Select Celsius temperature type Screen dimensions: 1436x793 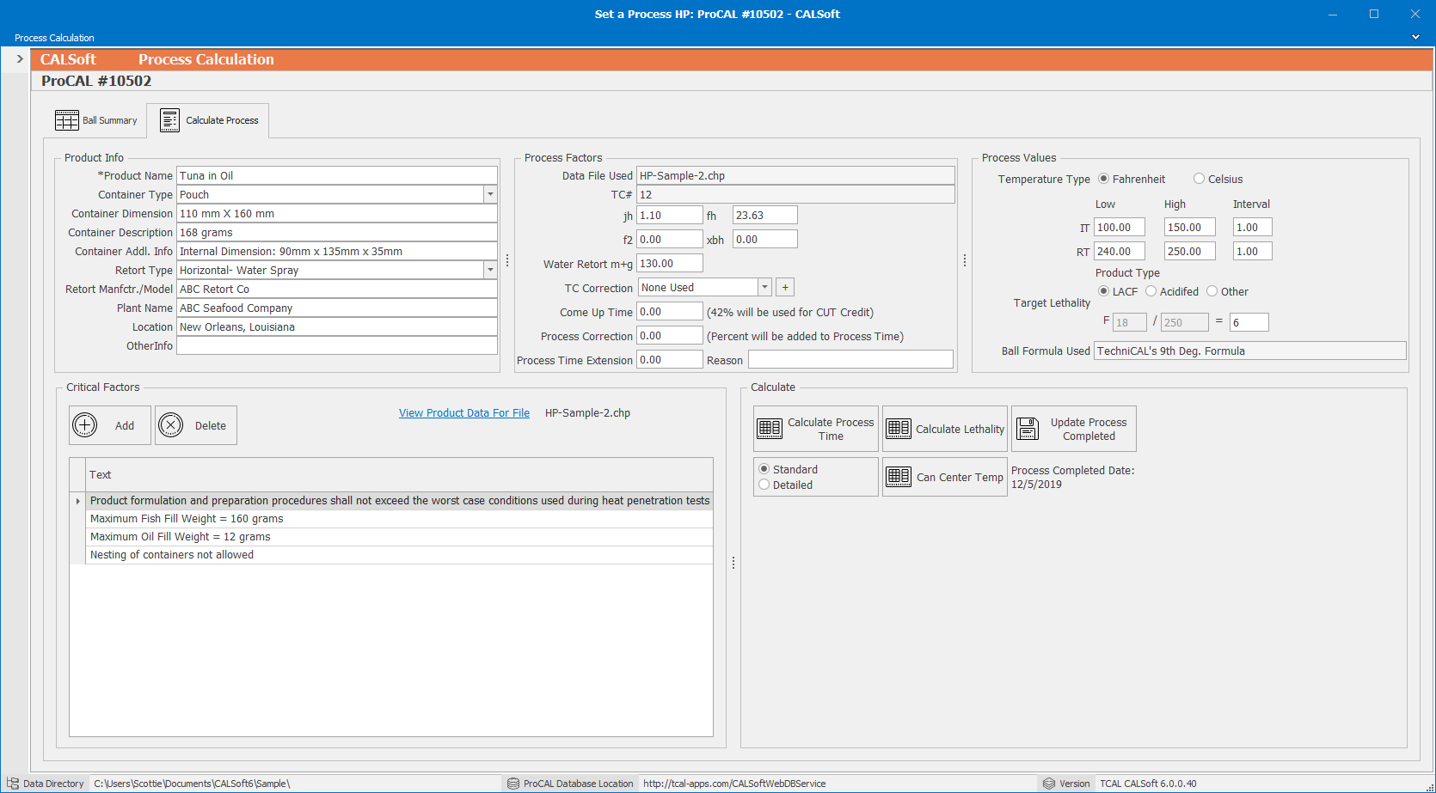coord(1199,179)
